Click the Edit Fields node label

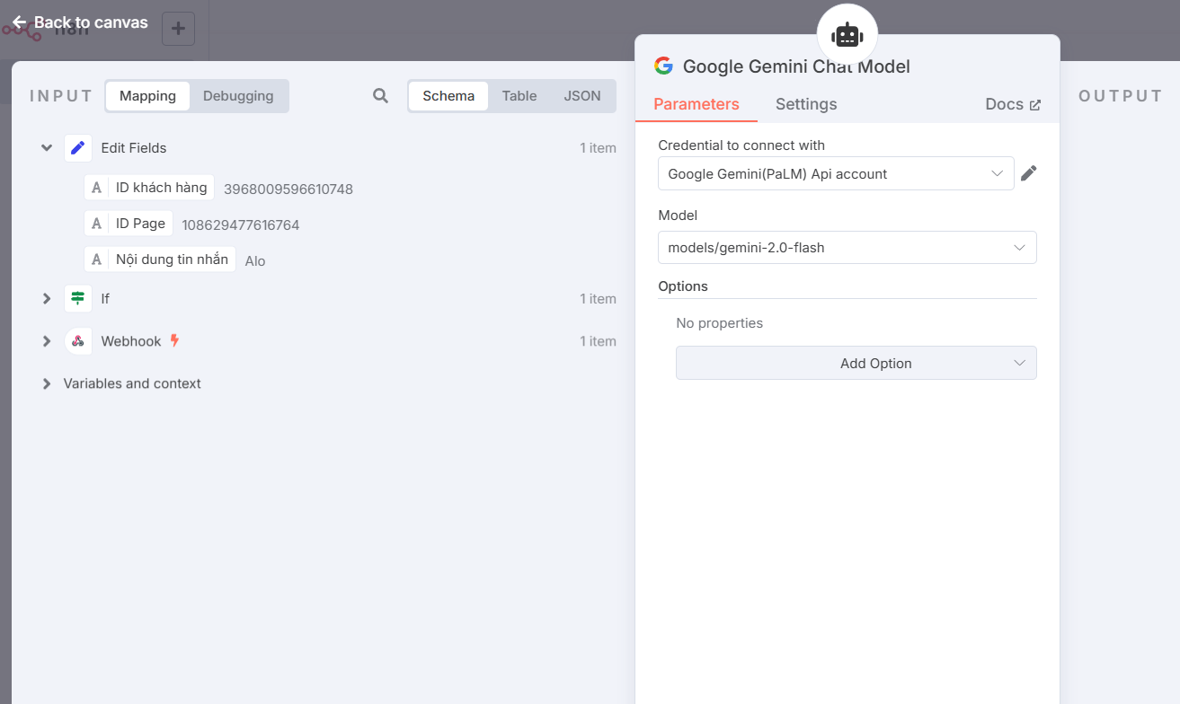coord(134,148)
